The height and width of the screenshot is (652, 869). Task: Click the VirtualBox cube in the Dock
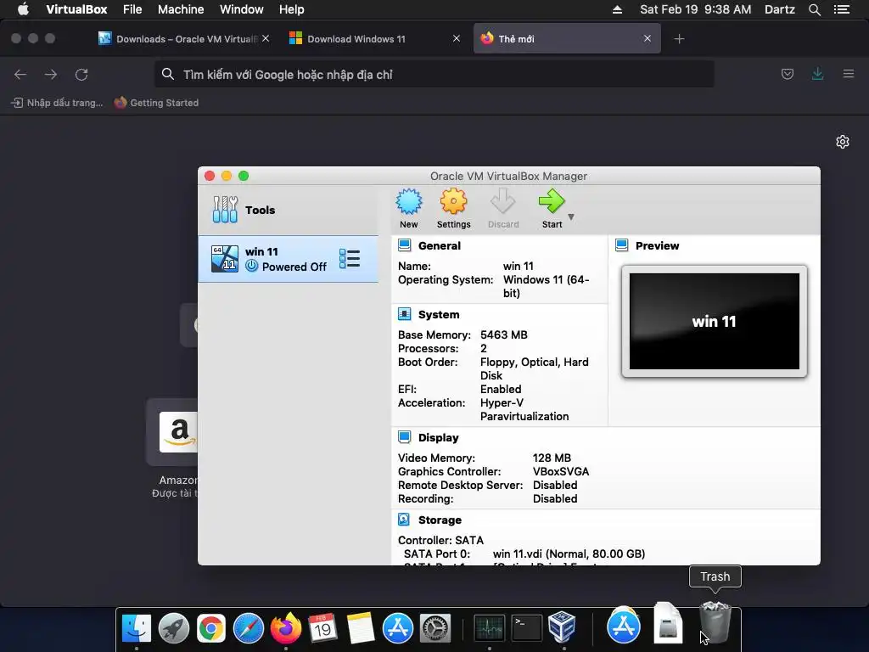pyautogui.click(x=562, y=627)
